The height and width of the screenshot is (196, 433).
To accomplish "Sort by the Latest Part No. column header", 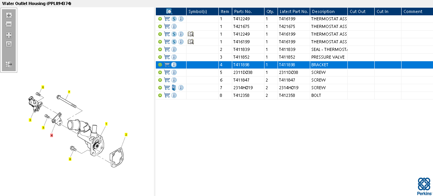I will [x=294, y=11].
